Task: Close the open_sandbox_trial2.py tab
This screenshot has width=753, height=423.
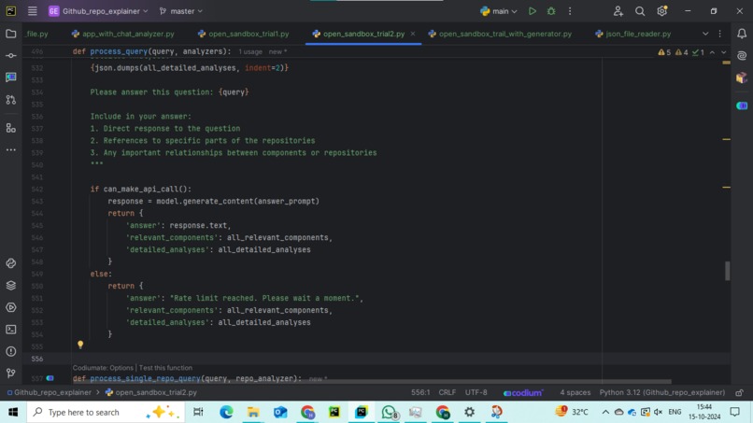Action: click(413, 34)
